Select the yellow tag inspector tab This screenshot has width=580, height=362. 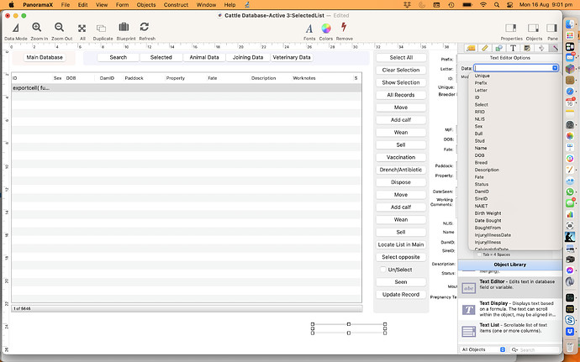[x=471, y=48]
